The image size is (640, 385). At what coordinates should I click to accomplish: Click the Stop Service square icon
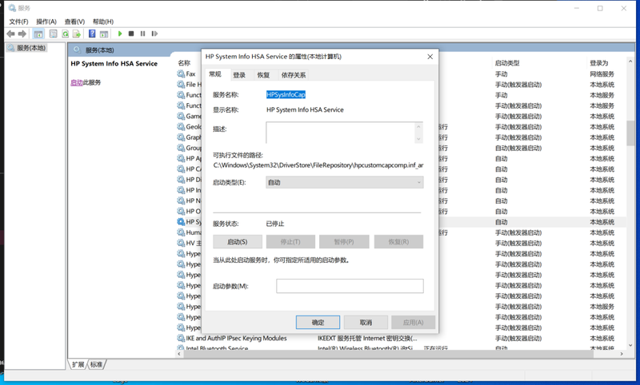click(131, 34)
